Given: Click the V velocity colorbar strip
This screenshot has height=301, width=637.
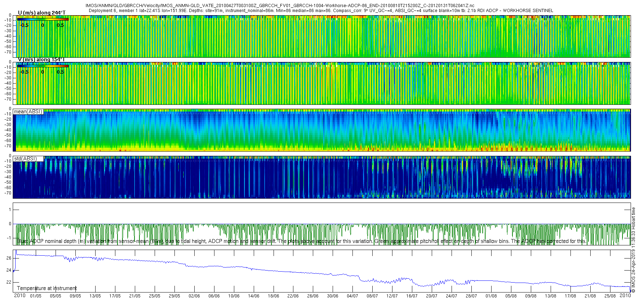Looking at the screenshot, I should (43, 66).
